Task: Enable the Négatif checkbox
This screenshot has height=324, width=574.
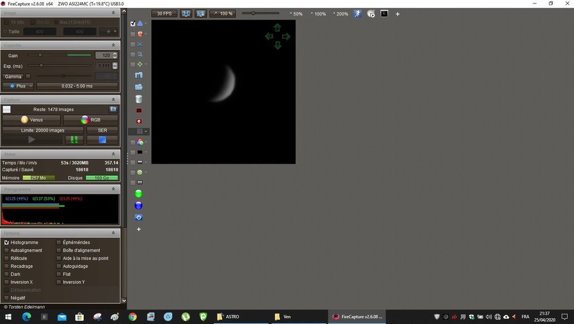Action: click(x=6, y=298)
